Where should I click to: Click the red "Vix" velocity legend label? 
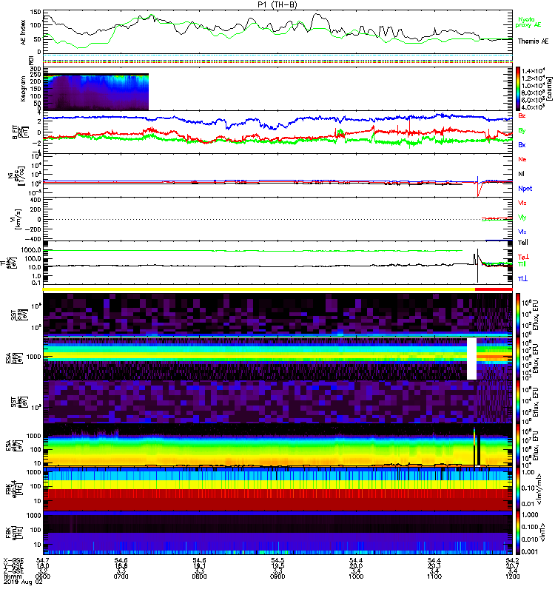(x=522, y=203)
